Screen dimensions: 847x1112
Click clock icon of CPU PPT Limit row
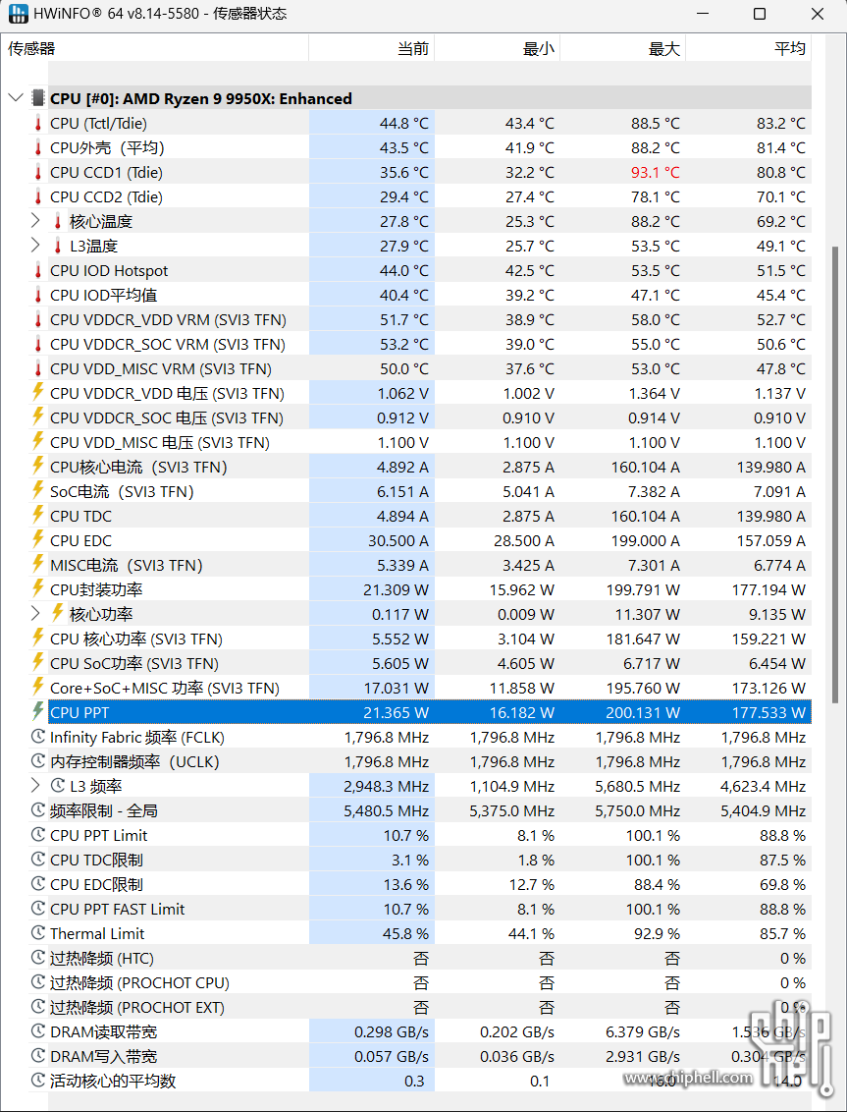38,835
